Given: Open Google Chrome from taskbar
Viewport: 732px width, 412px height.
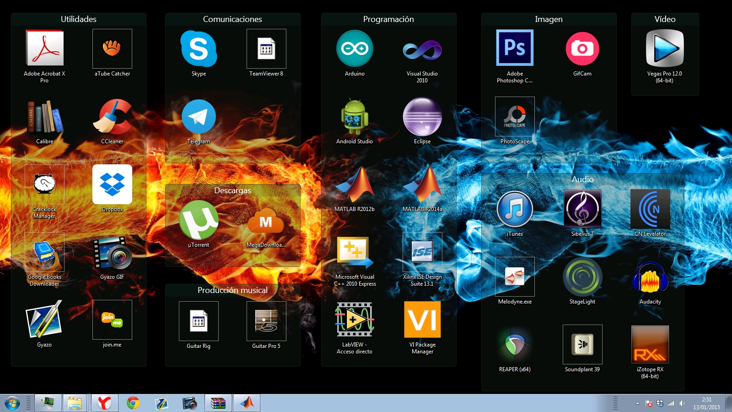Looking at the screenshot, I should click(x=133, y=403).
